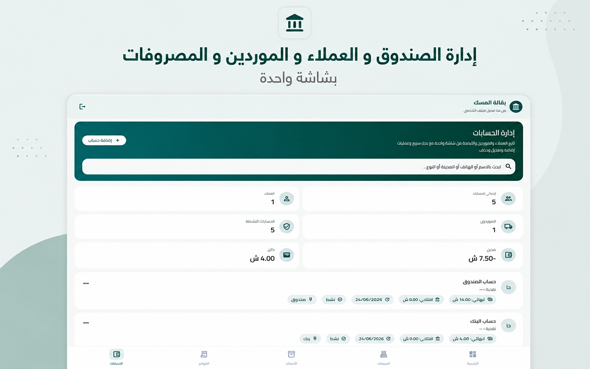Open more options for حساب البنك
The image size is (590, 369).
86,323
